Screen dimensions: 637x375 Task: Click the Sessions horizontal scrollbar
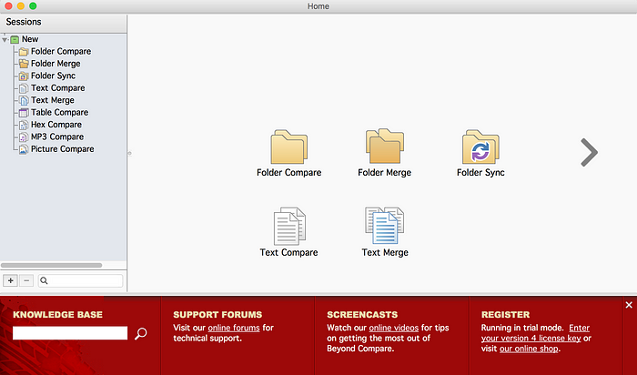52,265
